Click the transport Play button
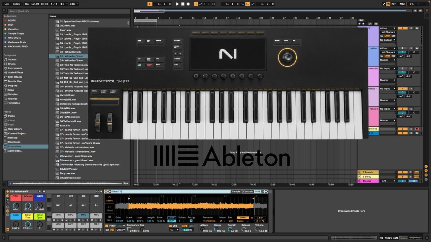The width and height of the screenshot is (431, 242). (x=177, y=4)
